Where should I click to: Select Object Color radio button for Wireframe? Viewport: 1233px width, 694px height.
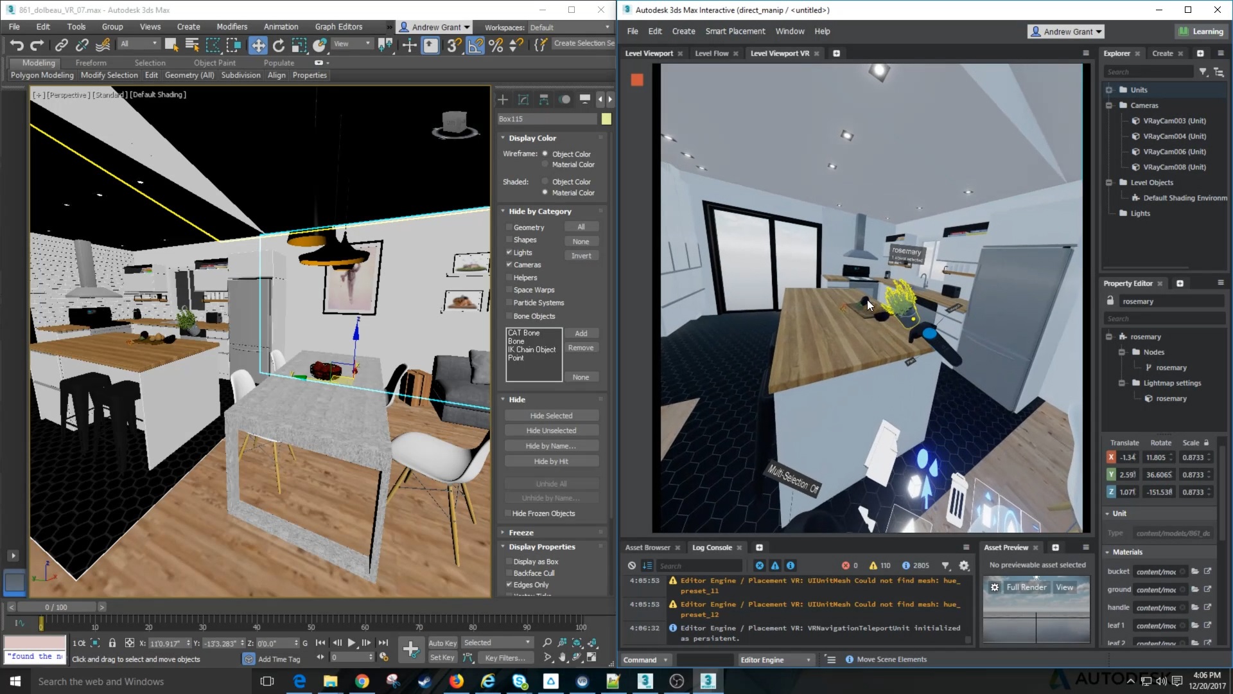[x=545, y=154]
